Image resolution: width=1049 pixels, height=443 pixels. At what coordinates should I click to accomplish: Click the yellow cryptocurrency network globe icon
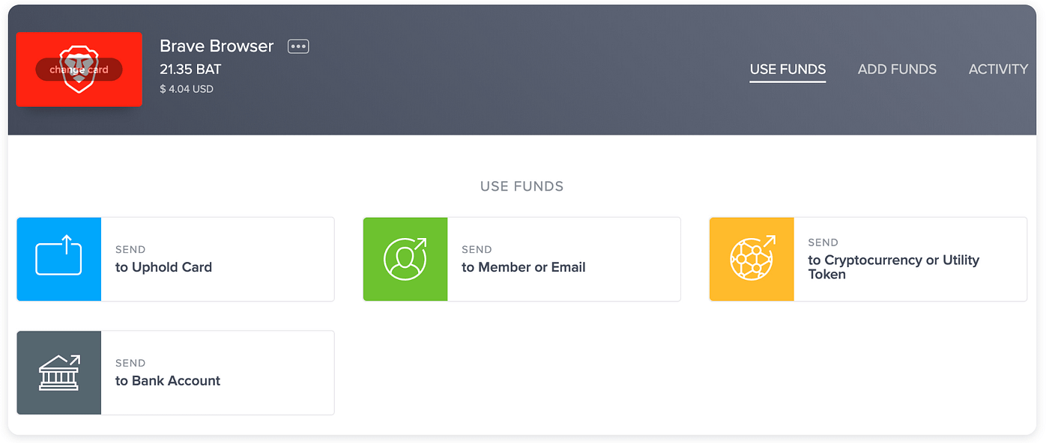tap(752, 259)
